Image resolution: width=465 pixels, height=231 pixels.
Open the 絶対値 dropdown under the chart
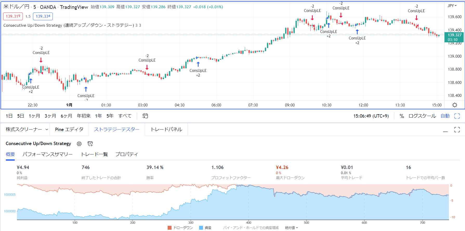pos(291,228)
